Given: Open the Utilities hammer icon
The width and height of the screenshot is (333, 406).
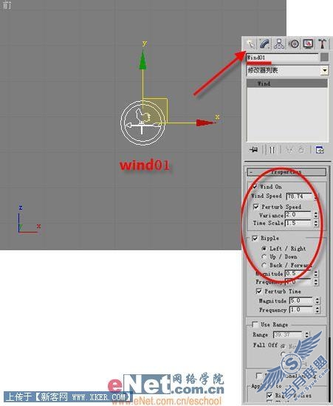Looking at the screenshot, I should tap(322, 44).
